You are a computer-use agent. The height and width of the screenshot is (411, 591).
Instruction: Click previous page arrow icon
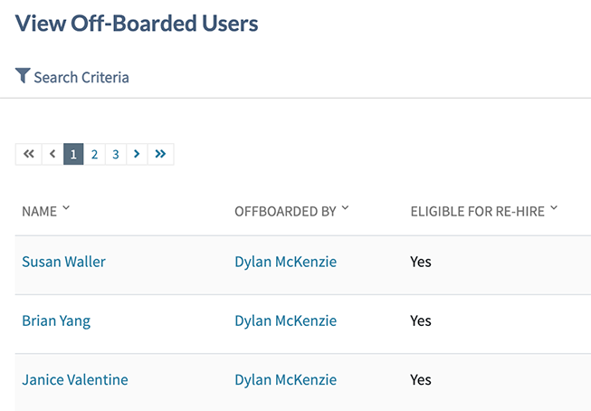pyautogui.click(x=52, y=154)
